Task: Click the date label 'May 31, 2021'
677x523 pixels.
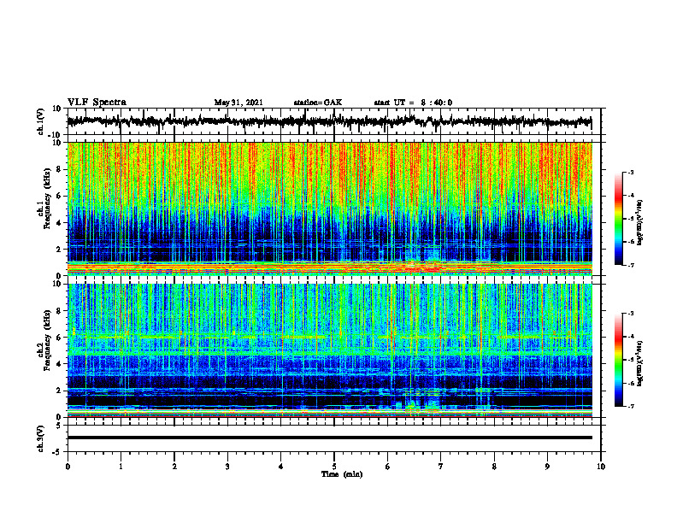Action: 238,103
